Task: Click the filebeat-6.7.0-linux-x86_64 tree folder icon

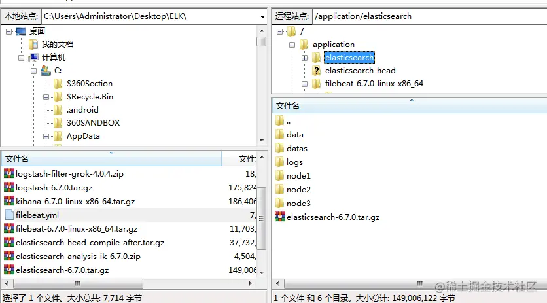Action: click(x=317, y=84)
